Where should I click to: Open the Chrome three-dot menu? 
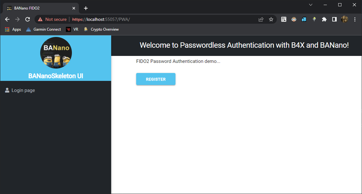click(x=355, y=19)
